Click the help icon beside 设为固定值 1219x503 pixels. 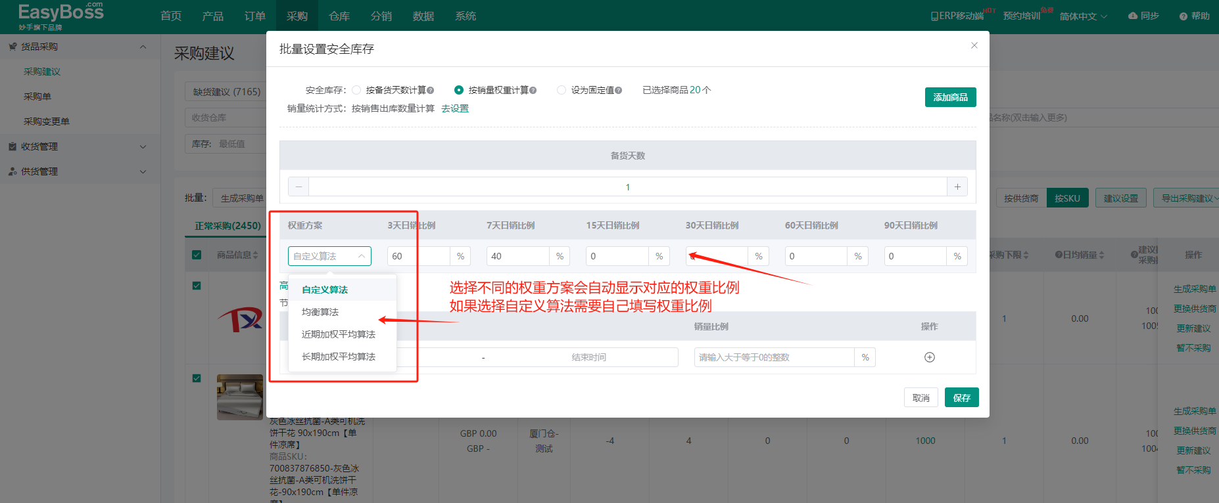pos(619,91)
